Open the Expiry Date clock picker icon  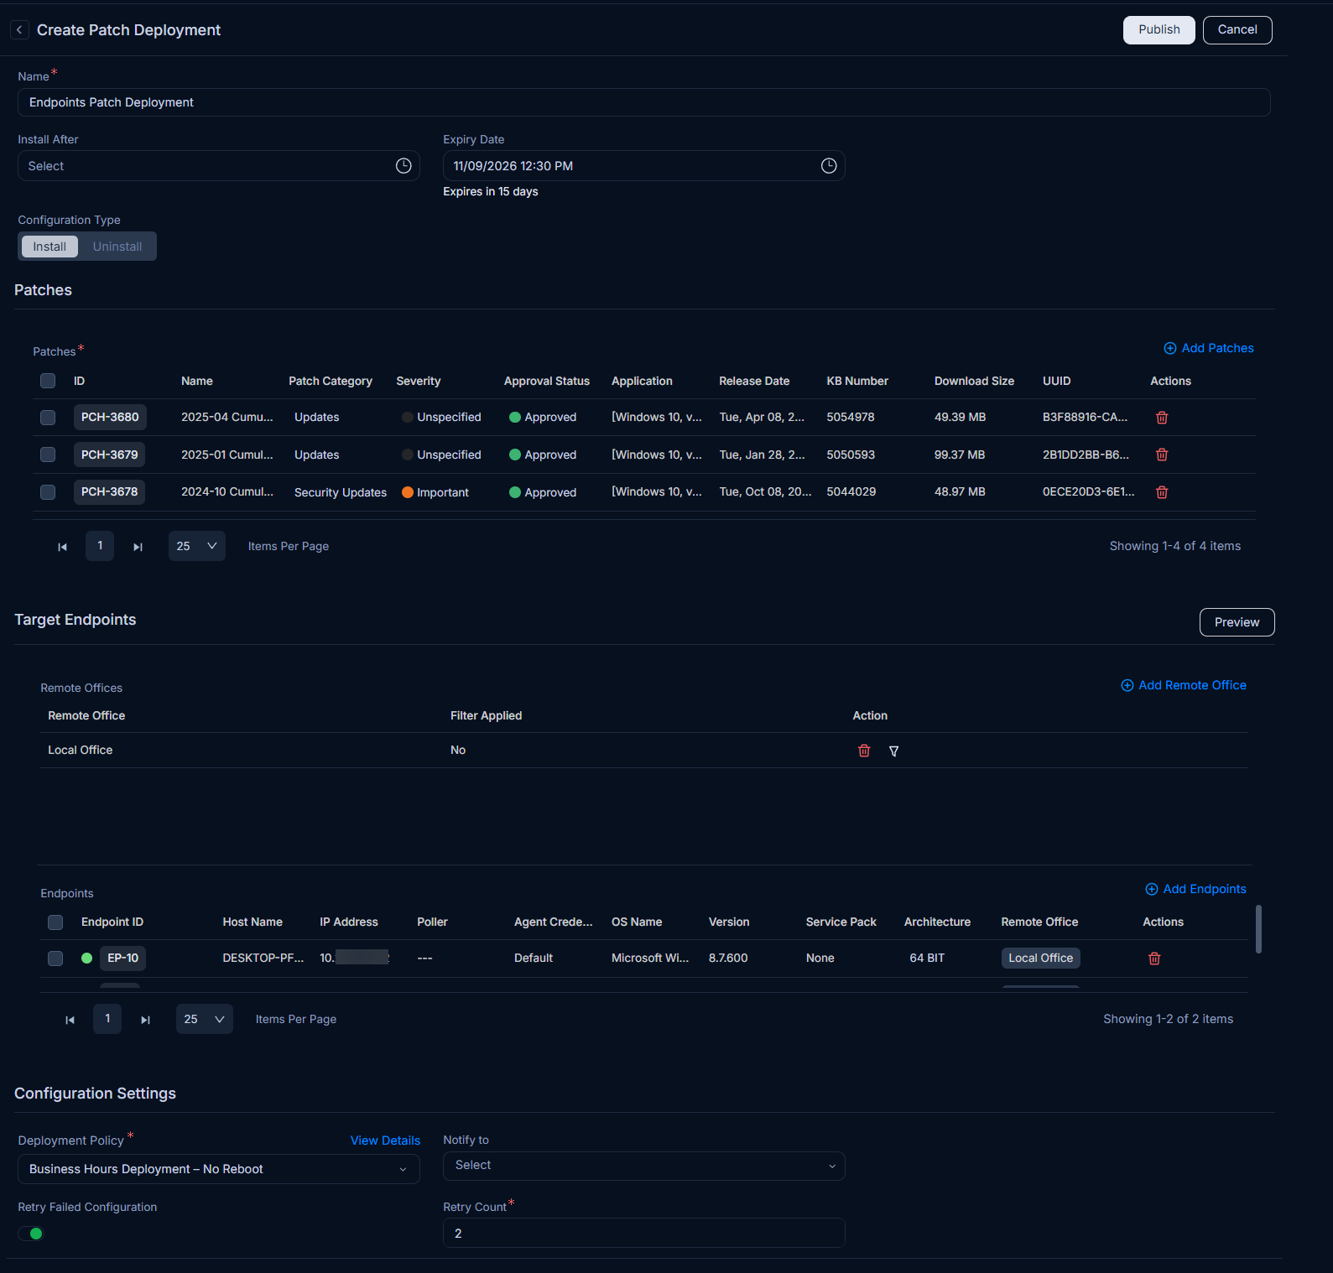pos(829,166)
